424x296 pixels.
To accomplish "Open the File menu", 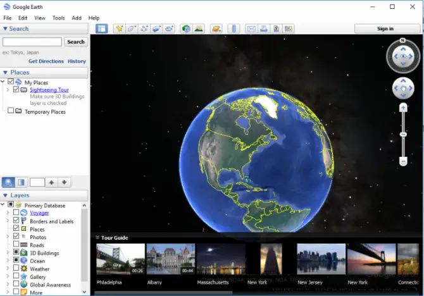I will point(8,18).
